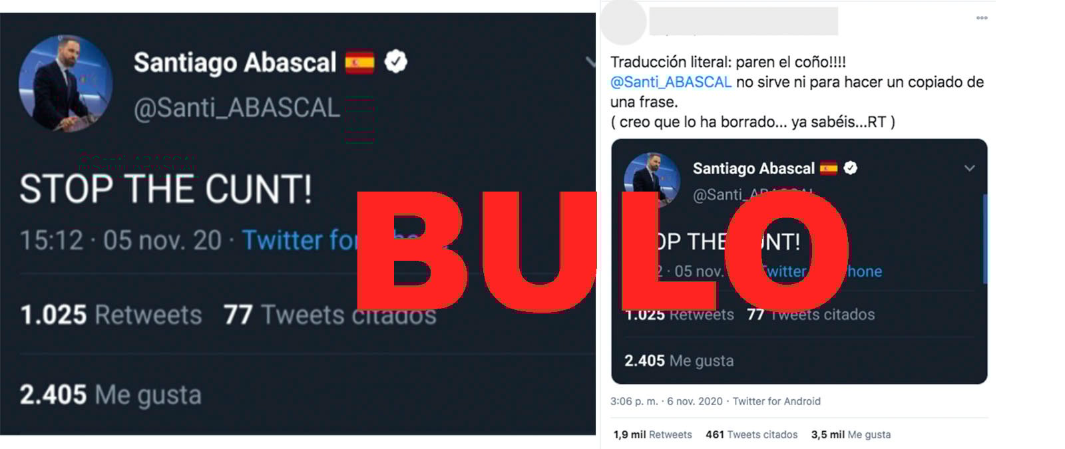The height and width of the screenshot is (449, 1065).
Task: Click the large 2.405 Me gusta count
Action: 110,394
